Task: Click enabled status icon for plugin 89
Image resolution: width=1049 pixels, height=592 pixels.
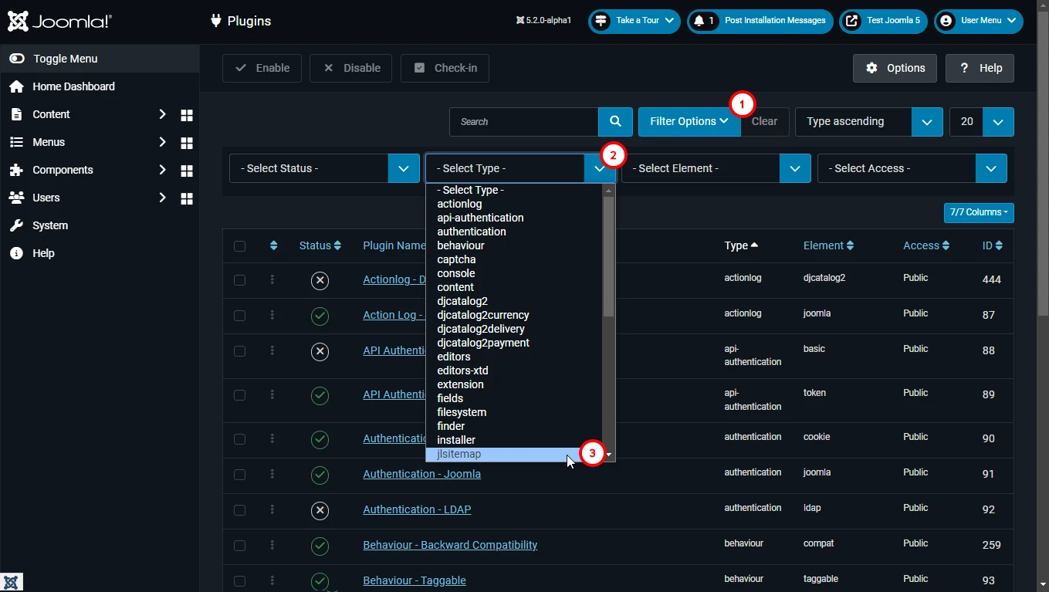Action: pos(320,395)
